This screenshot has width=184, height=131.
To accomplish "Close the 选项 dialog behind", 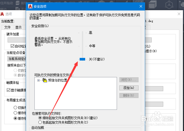I will pos(179,14).
